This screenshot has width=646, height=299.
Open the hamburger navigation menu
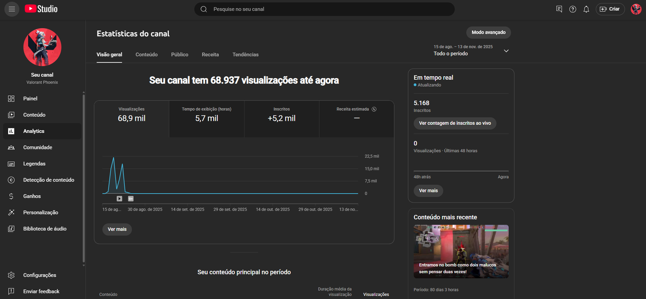[12, 9]
